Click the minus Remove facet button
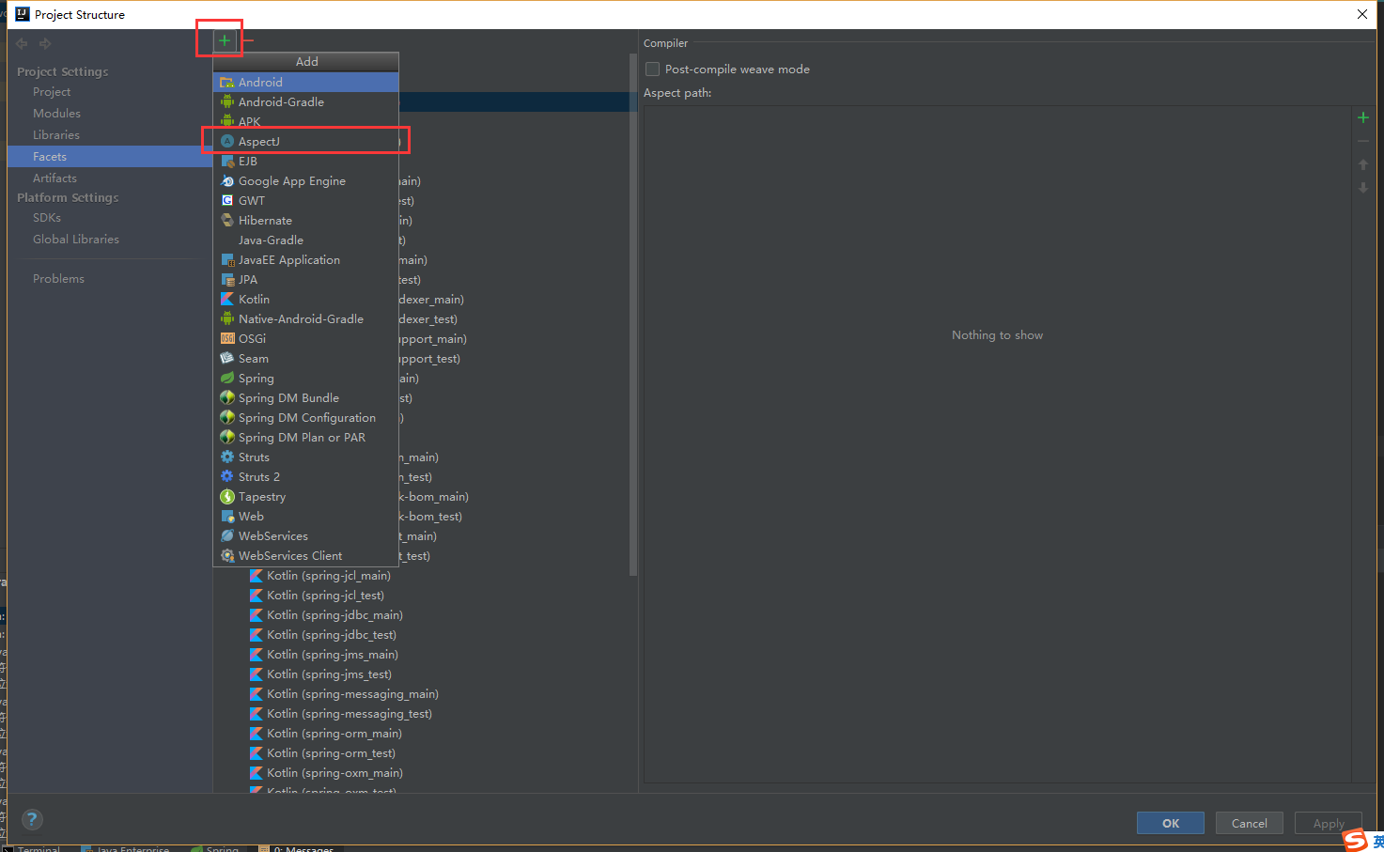 pyautogui.click(x=248, y=40)
